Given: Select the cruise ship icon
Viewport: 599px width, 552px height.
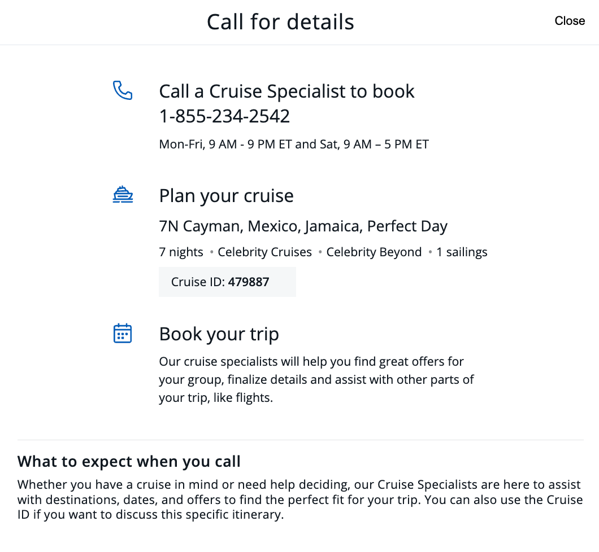Looking at the screenshot, I should tap(123, 194).
